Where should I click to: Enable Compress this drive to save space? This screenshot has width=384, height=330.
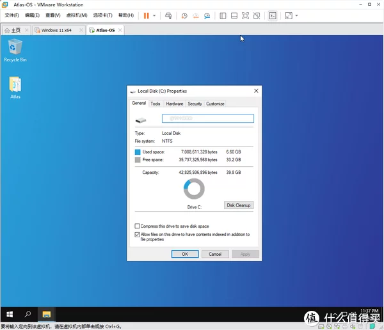(x=137, y=226)
